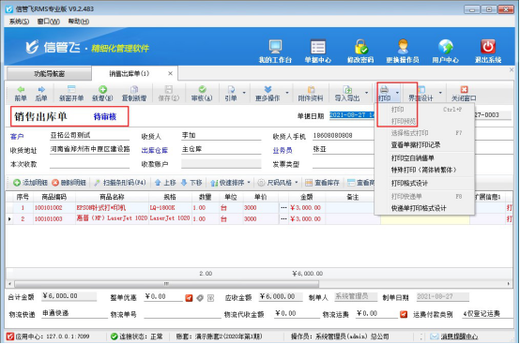Open the 尺码风格 dropdown
The height and width of the screenshot is (344, 520).
278,183
